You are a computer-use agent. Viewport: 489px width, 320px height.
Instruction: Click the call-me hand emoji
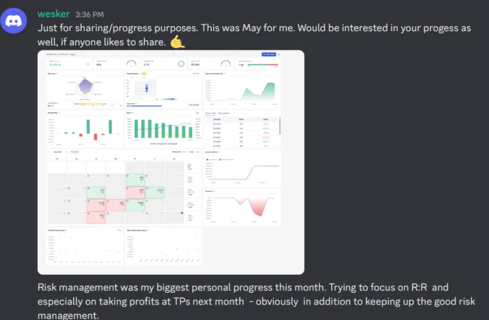point(177,42)
